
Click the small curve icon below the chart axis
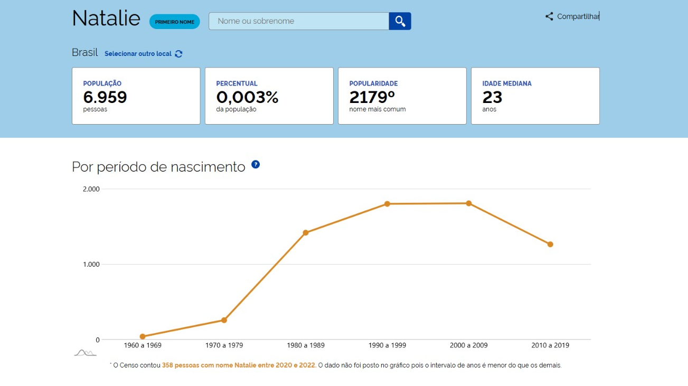85,353
